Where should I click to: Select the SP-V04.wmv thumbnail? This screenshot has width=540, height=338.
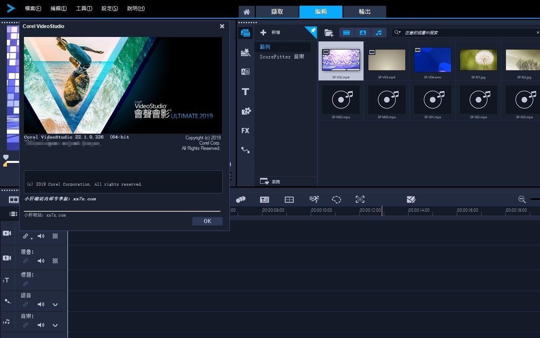pos(432,61)
